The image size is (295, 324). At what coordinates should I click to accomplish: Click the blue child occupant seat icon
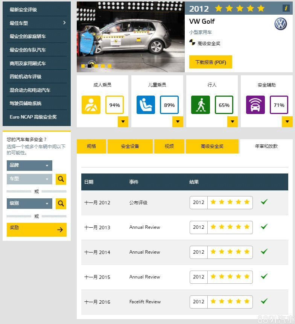146,105
